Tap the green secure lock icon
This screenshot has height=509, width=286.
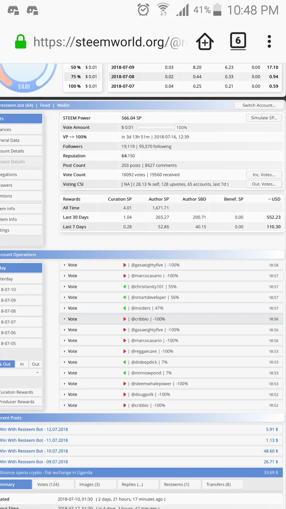[21, 41]
